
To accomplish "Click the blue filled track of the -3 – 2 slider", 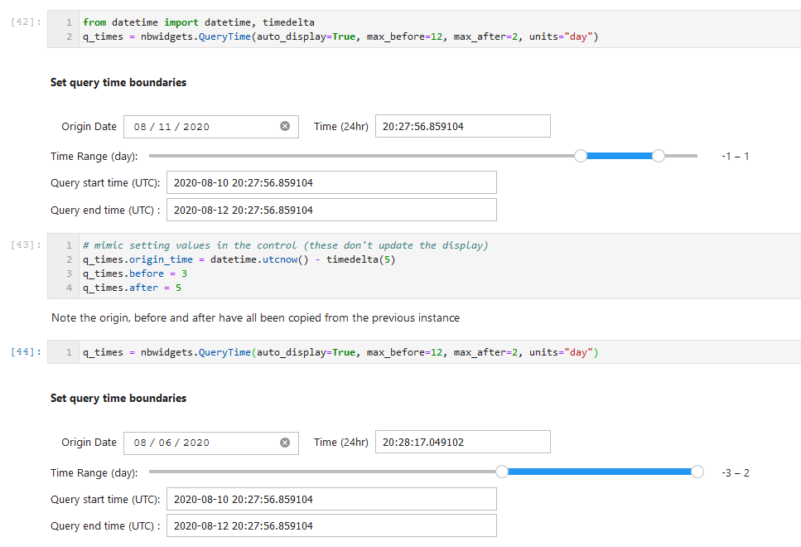I will pyautogui.click(x=600, y=472).
